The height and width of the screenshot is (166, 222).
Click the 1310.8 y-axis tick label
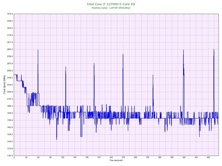coord(10,148)
